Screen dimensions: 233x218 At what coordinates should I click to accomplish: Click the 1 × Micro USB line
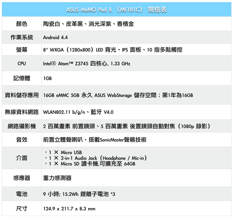(x=64, y=152)
